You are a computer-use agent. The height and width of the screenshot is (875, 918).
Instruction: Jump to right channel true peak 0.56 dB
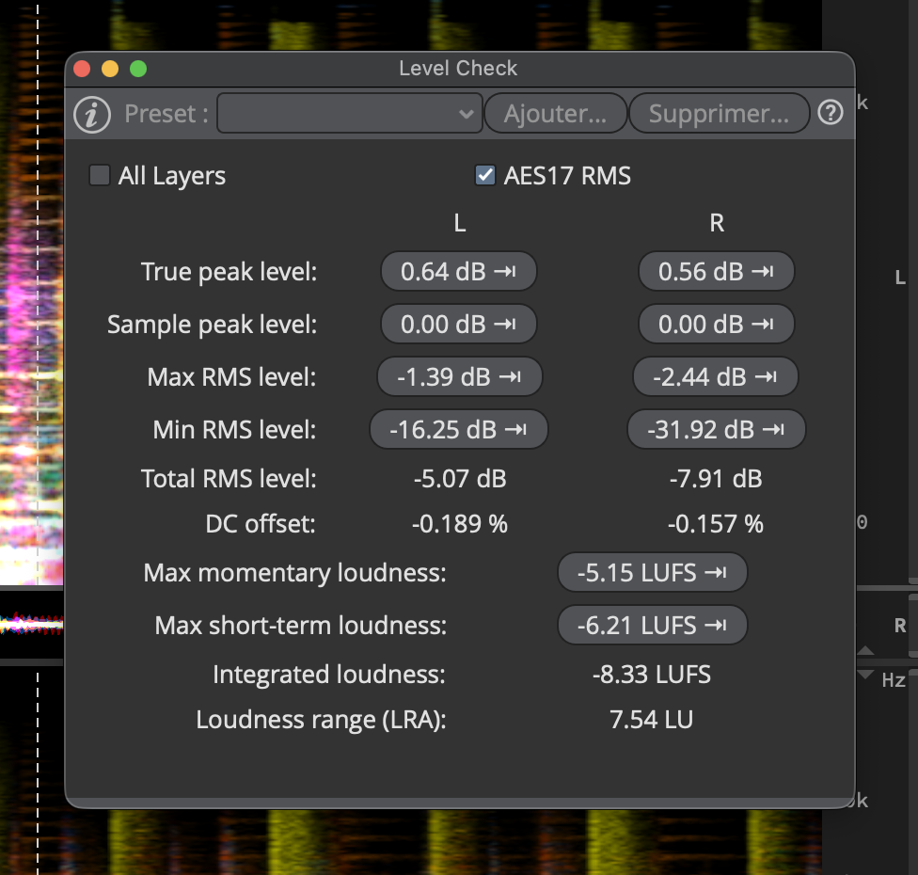pyautogui.click(x=716, y=271)
